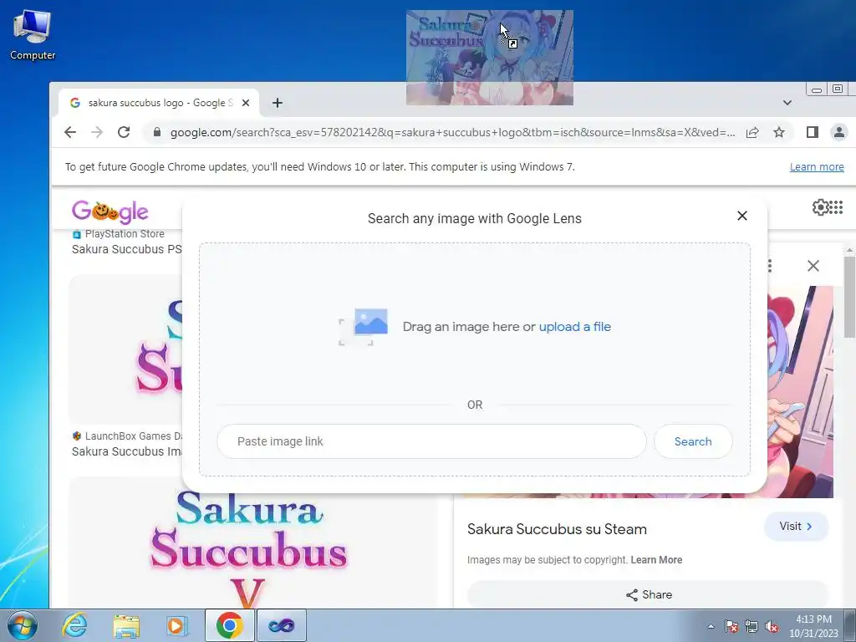Open Chrome profile avatar icon
856x642 pixels.
click(839, 132)
